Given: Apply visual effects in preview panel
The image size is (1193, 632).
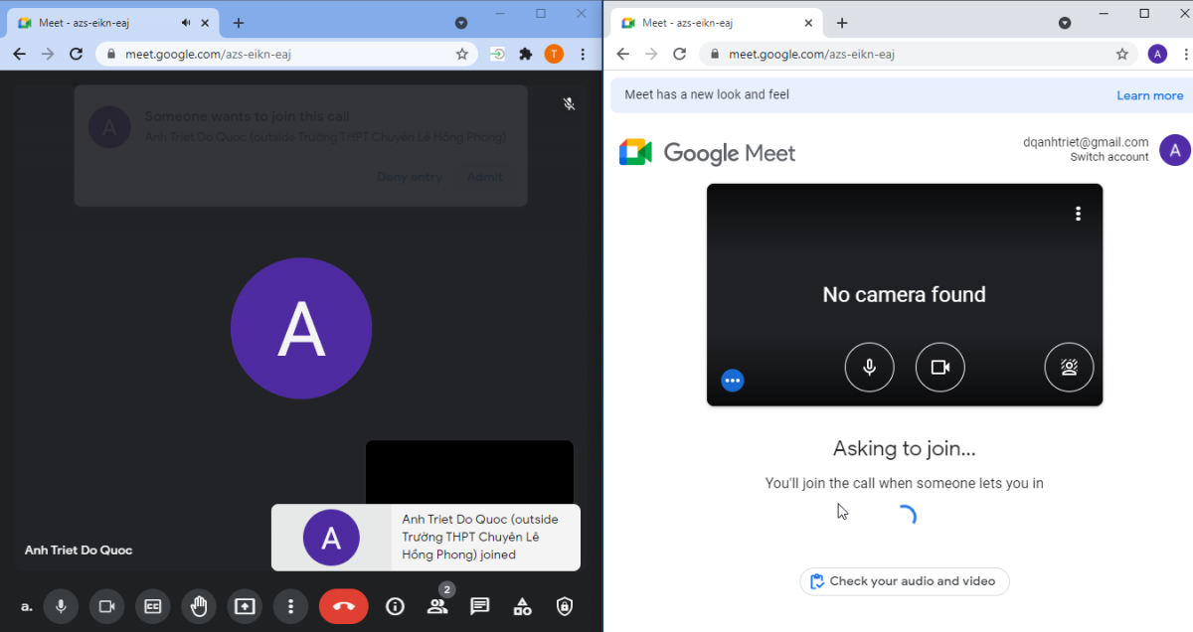Looking at the screenshot, I should (x=1070, y=368).
